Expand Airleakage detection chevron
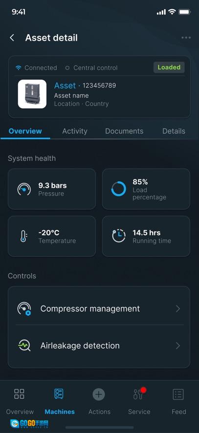Screen dimensions: 199x433 point(178,345)
